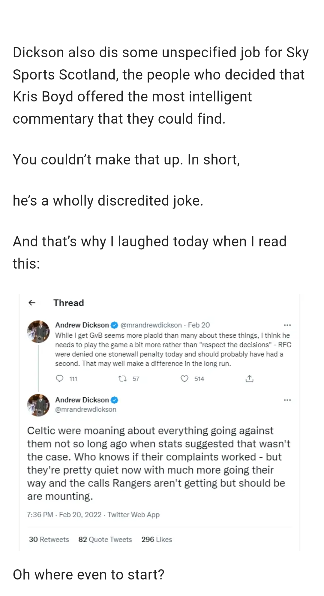Screen dimensions: 324x596
Task: Tap the 7:36 PM Feb 20, 2022 timestamp
Action: coord(64,515)
